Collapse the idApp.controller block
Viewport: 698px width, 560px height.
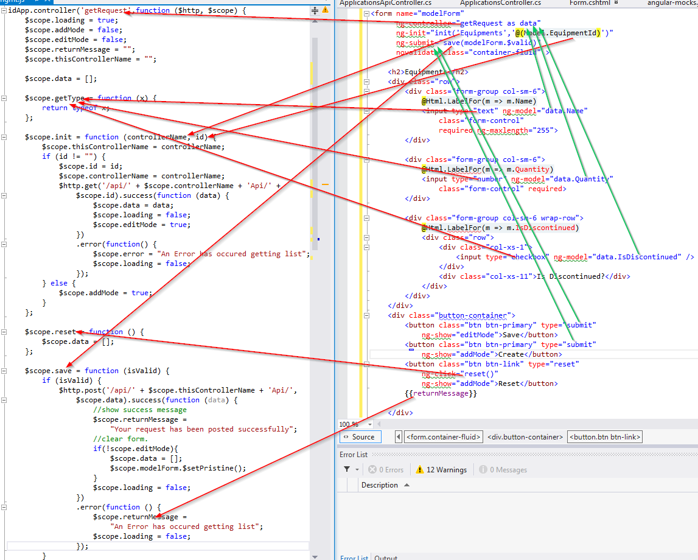(4, 10)
